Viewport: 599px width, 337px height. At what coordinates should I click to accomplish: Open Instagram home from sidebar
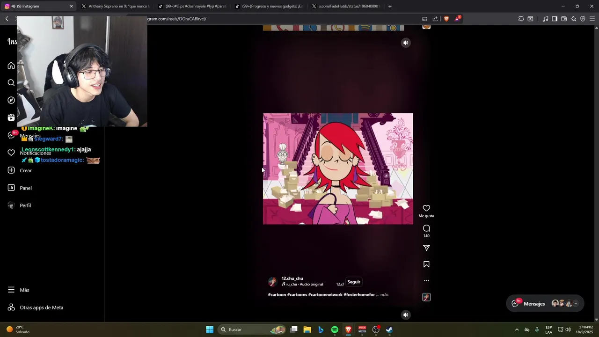point(11,65)
